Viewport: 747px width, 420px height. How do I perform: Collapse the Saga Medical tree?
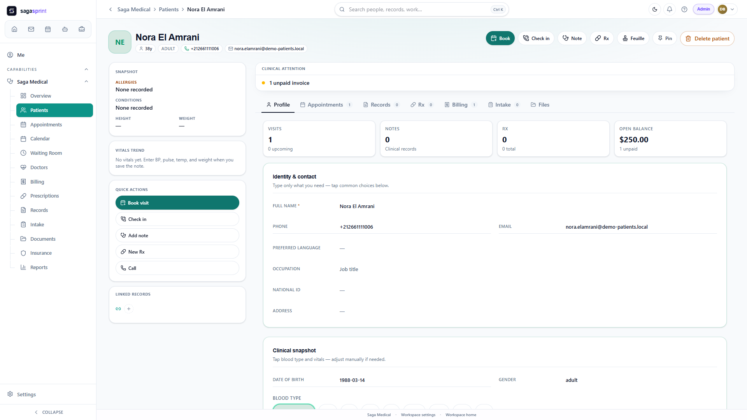point(86,82)
